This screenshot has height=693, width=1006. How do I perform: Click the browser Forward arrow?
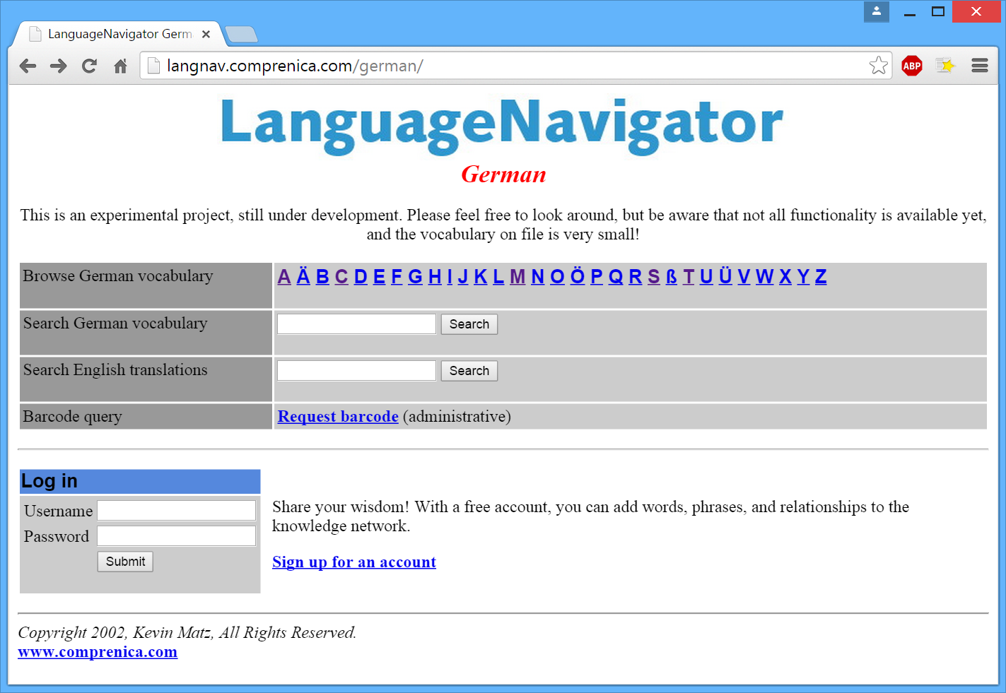(59, 66)
